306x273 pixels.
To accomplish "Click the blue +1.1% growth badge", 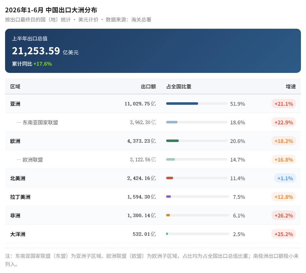I will tap(285, 178).
